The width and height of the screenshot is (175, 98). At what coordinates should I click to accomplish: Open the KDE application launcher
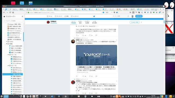pyautogui.click(x=2, y=96)
